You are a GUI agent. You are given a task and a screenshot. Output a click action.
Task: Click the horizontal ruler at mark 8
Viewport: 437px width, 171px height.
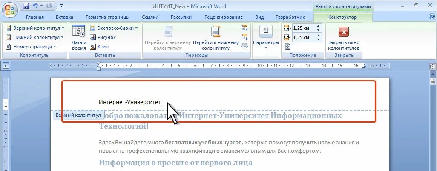(227, 66)
